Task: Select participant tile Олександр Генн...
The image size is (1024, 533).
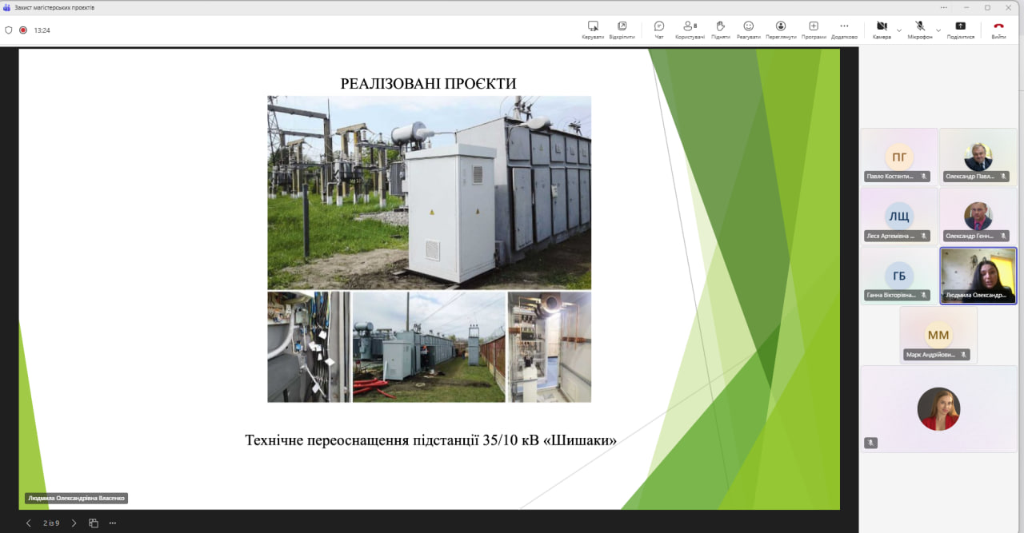Action: tap(978, 216)
